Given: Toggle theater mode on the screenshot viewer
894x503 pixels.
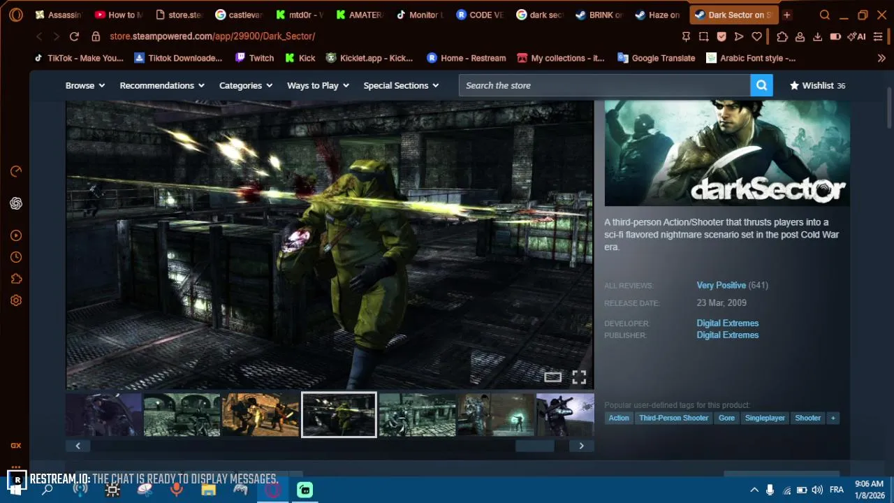Looking at the screenshot, I should [552, 377].
